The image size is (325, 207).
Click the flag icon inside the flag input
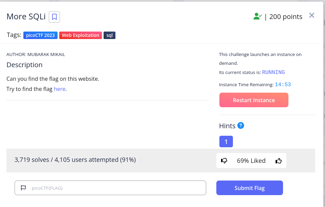23,188
